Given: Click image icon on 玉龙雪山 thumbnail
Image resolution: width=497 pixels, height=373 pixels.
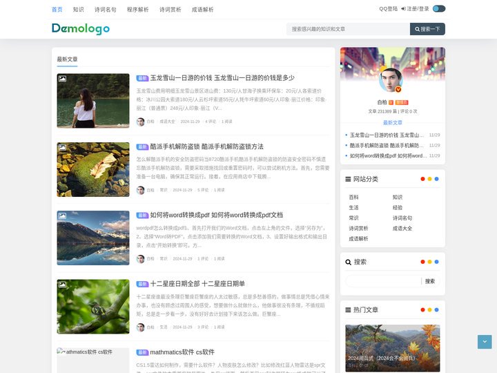Looking at the screenshot, I should point(62,78).
